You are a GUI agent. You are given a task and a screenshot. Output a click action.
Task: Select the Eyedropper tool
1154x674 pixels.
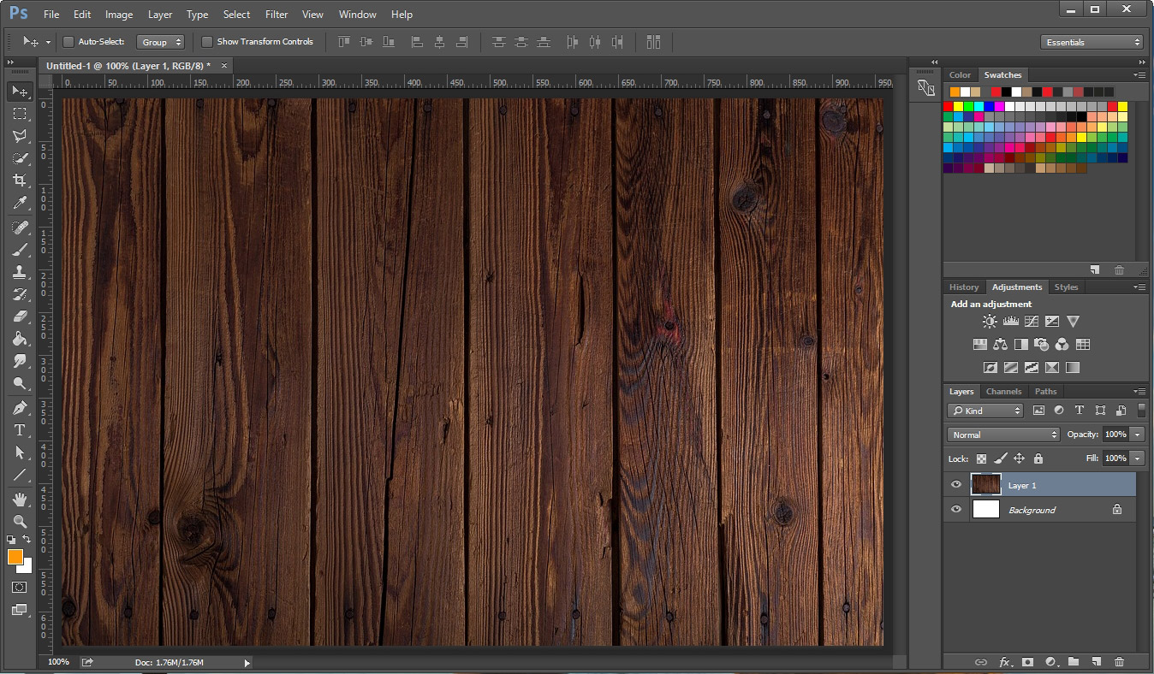tap(20, 203)
